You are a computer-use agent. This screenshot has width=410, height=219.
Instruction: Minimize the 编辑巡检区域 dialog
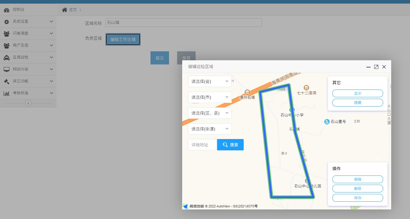[368, 67]
